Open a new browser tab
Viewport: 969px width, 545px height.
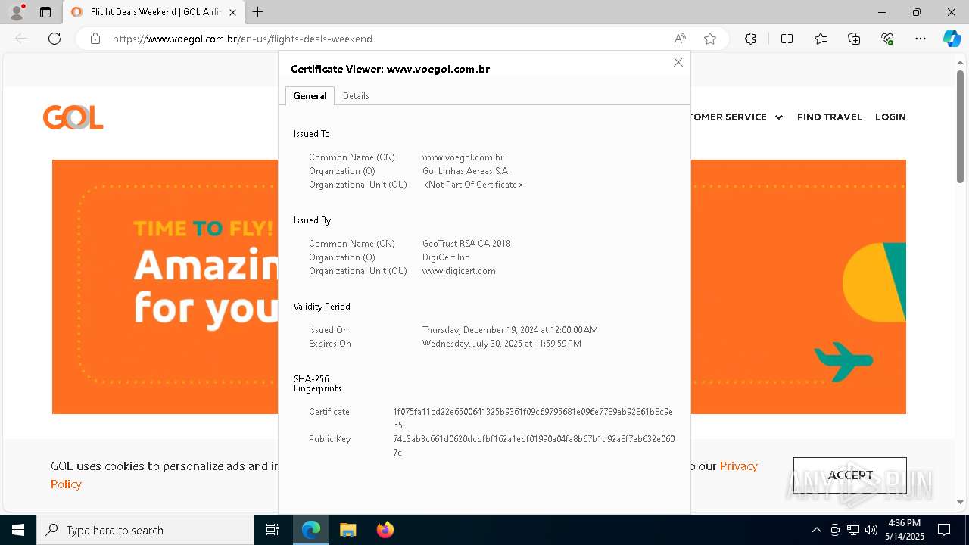click(x=258, y=12)
